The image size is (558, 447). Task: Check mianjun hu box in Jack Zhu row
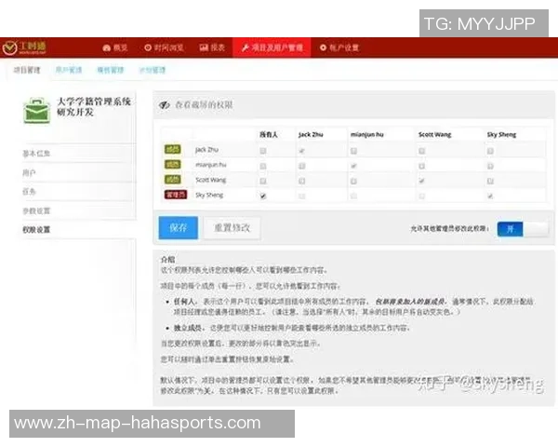pyautogui.click(x=353, y=151)
